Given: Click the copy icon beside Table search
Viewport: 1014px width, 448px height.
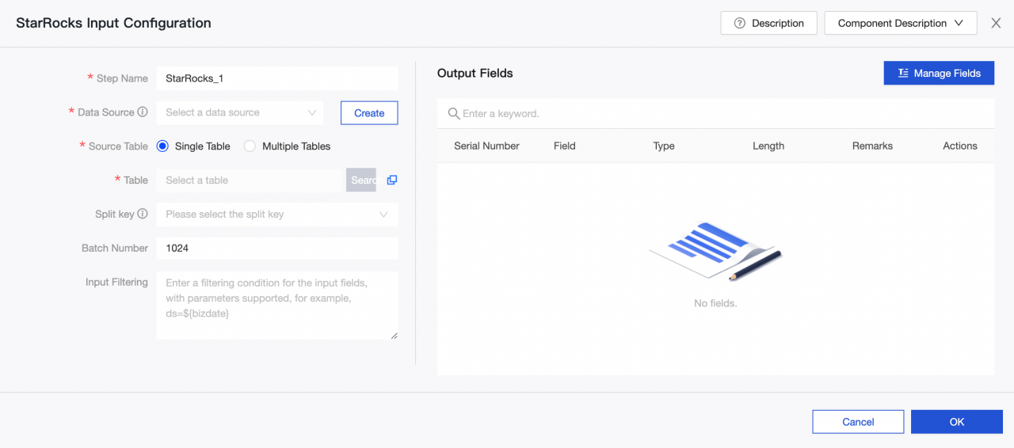Looking at the screenshot, I should tap(391, 180).
